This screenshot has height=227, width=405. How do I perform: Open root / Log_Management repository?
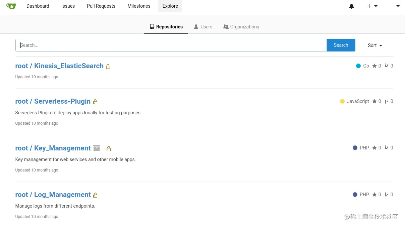[53, 195]
